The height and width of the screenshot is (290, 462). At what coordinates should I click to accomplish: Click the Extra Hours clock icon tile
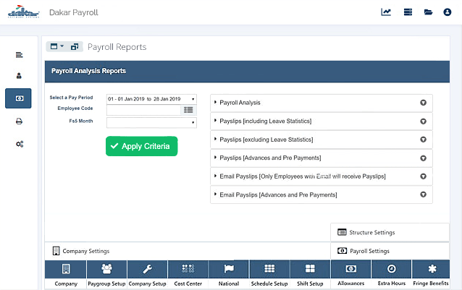[392, 269]
